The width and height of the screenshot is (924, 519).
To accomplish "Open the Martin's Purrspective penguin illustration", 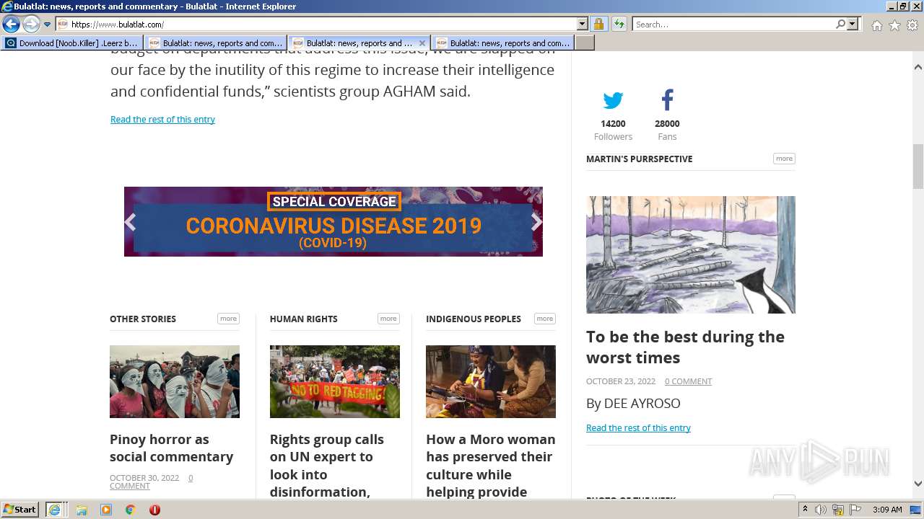I will click(x=691, y=254).
